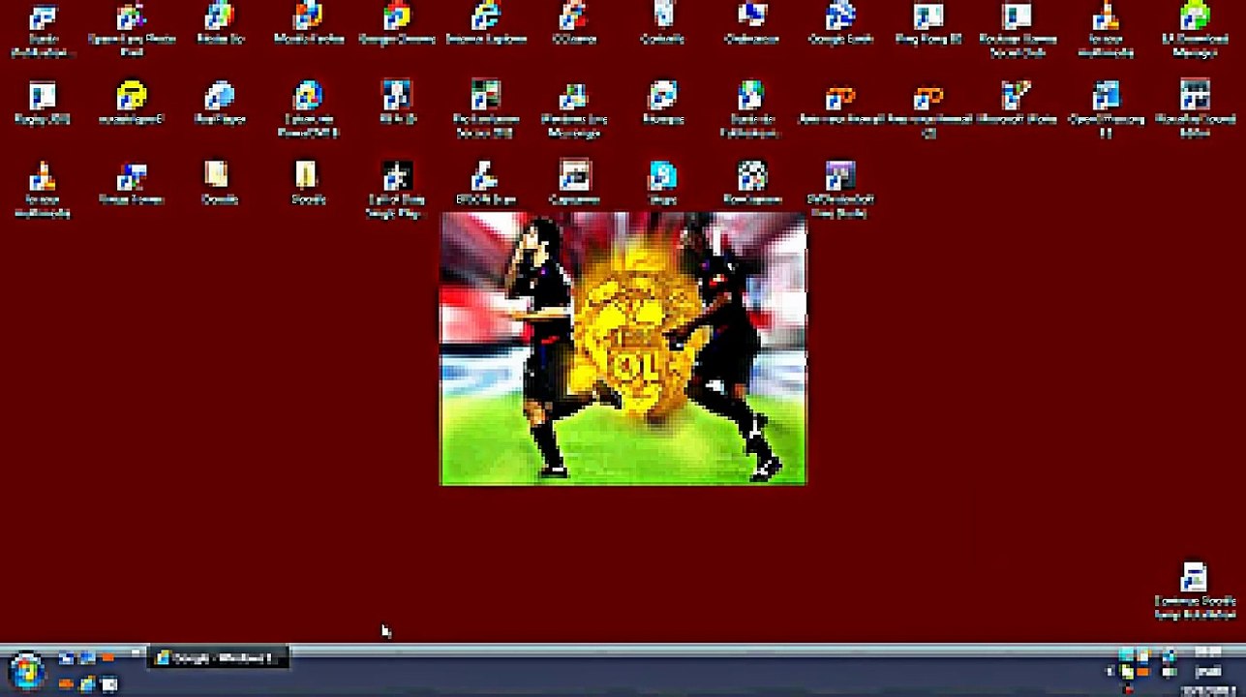1246x697 pixels.
Task: Select the lone shortcut above the system tray
Action: [x=1195, y=591]
